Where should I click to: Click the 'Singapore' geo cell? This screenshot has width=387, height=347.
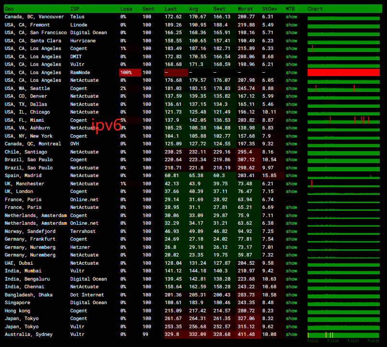click(17, 303)
